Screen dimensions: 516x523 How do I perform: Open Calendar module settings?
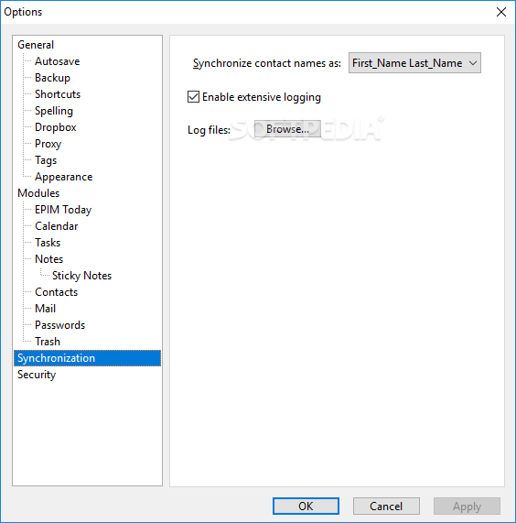pyautogui.click(x=57, y=226)
